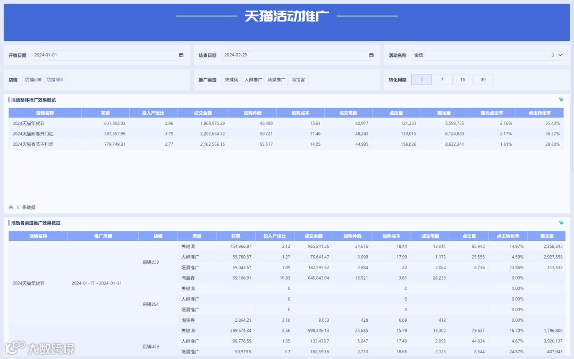
Task: Click the 共 3 条数据 record count
Action: click(x=22, y=207)
